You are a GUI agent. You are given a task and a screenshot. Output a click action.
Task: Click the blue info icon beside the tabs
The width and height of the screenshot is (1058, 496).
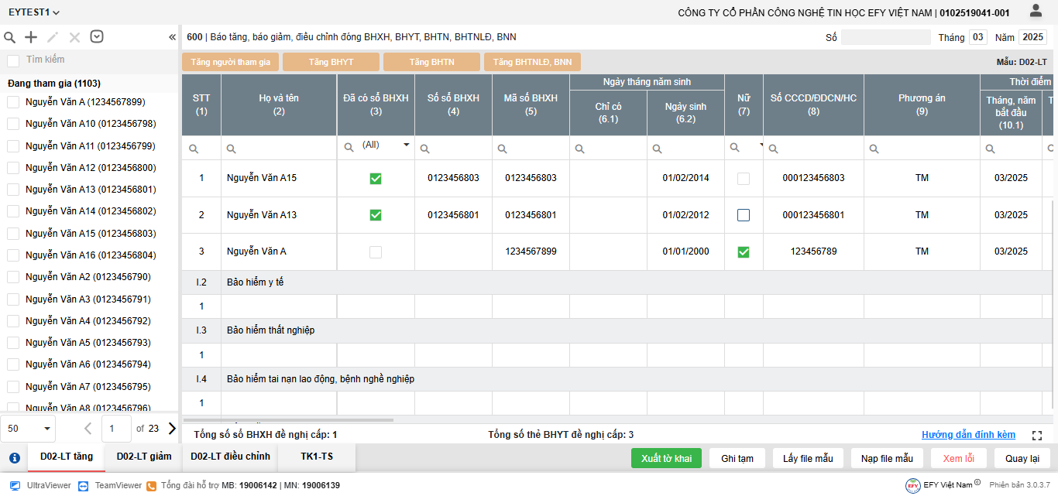pos(14,457)
